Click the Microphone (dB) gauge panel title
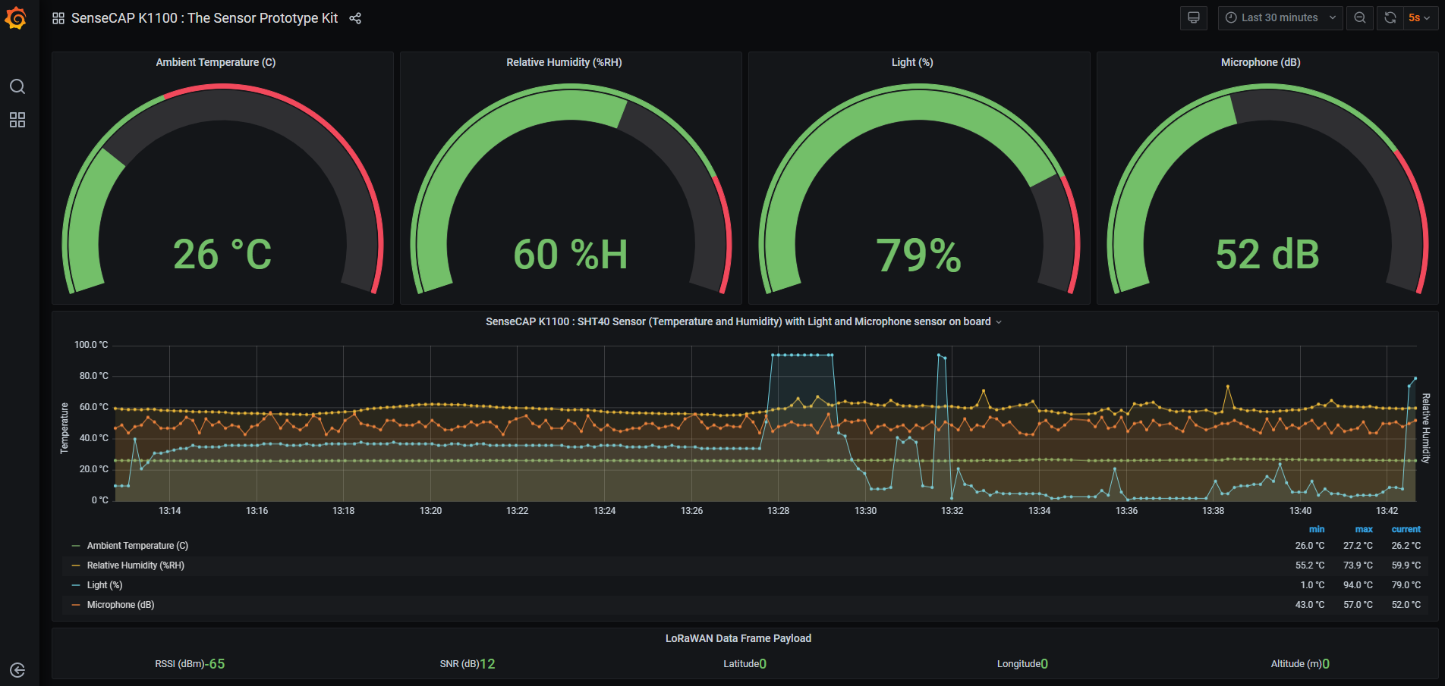The width and height of the screenshot is (1445, 686). pyautogui.click(x=1261, y=62)
